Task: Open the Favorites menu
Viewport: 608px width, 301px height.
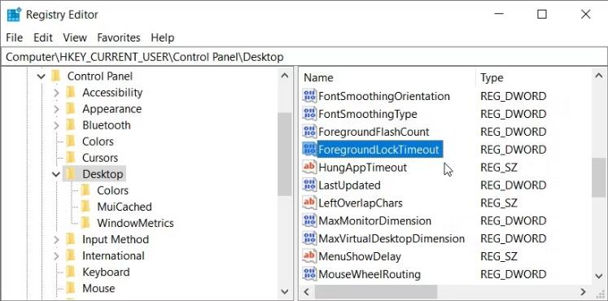Action: (119, 37)
